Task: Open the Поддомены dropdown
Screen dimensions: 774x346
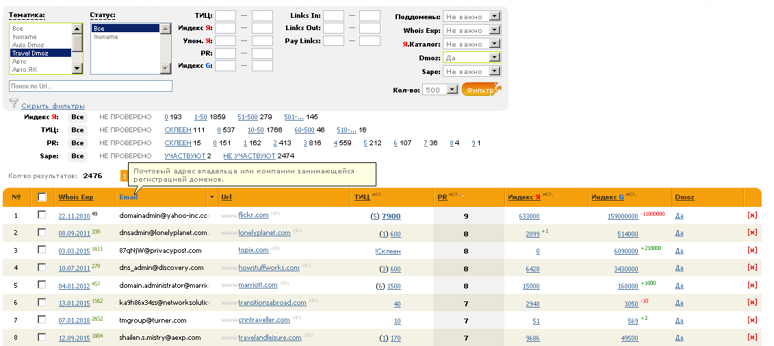Action: [x=472, y=16]
